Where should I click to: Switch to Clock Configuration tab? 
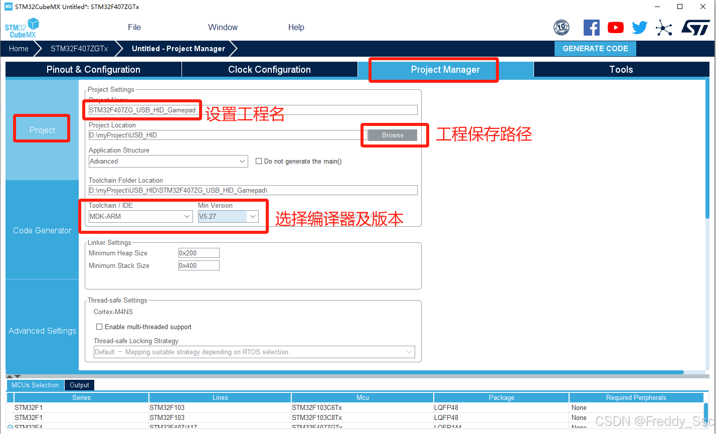270,70
